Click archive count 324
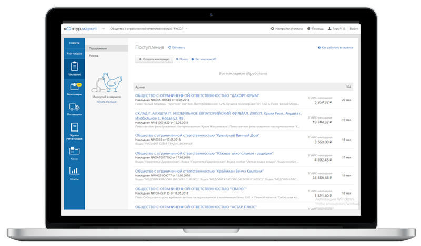This screenshot has width=421, height=246. pyautogui.click(x=348, y=87)
